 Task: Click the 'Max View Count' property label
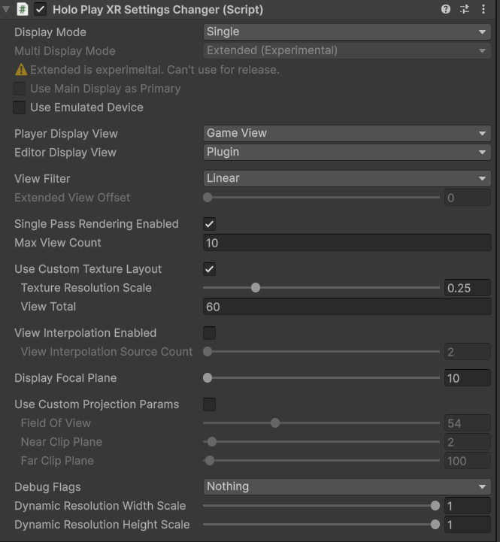[58, 243]
